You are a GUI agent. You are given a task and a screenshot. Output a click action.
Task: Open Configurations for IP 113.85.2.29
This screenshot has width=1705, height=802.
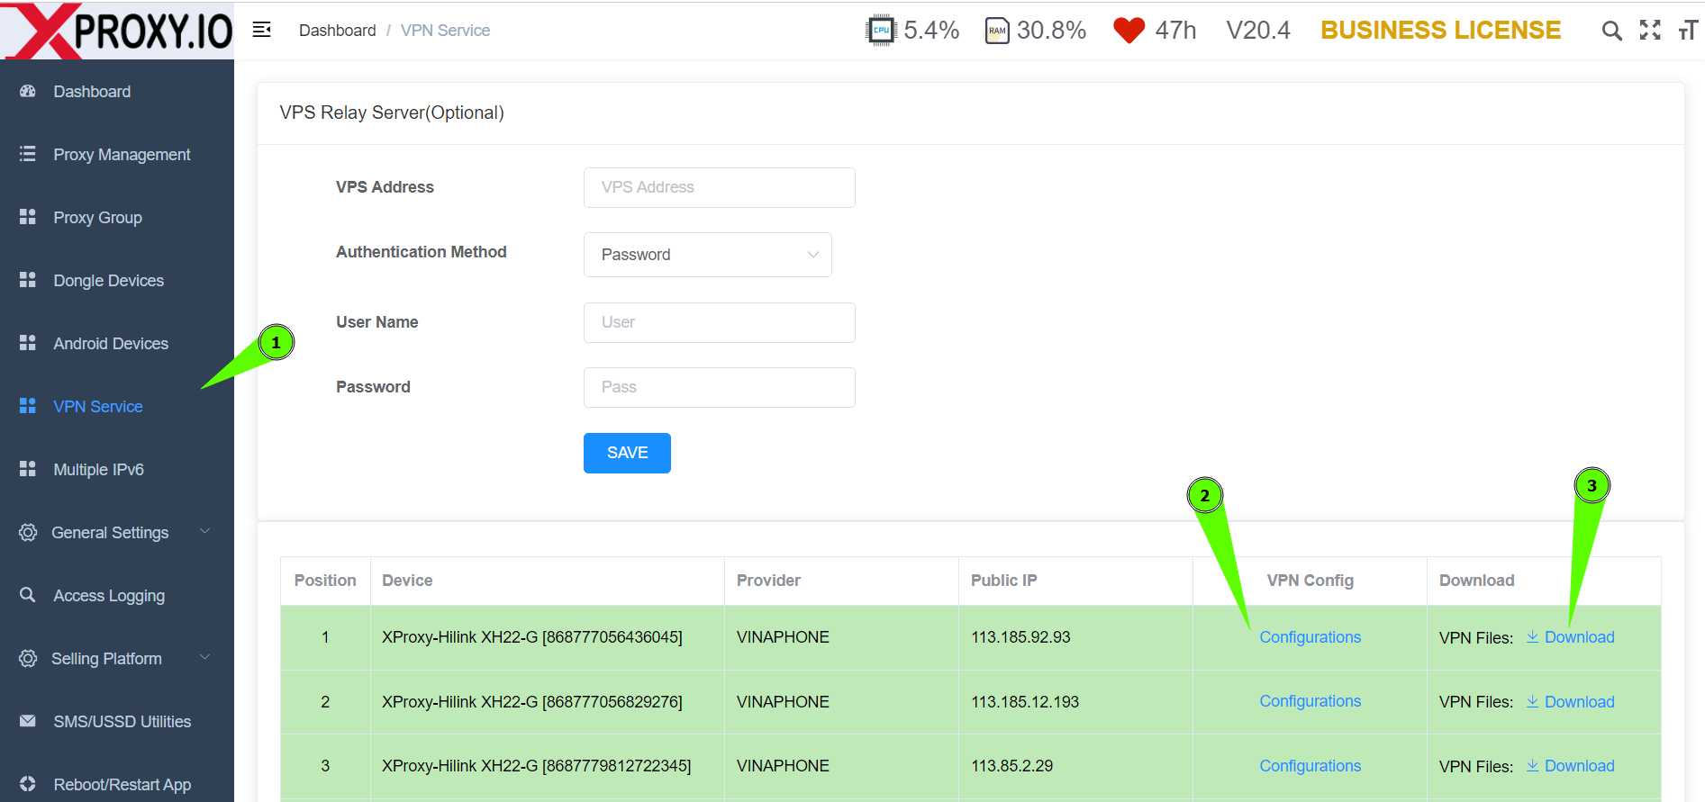pyautogui.click(x=1310, y=766)
